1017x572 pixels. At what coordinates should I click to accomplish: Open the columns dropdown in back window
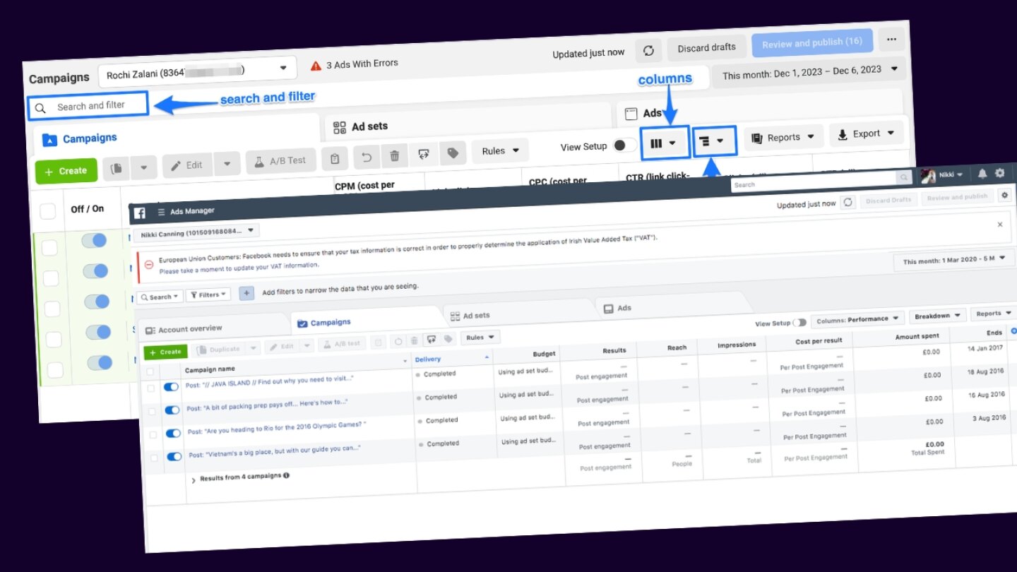tap(664, 143)
